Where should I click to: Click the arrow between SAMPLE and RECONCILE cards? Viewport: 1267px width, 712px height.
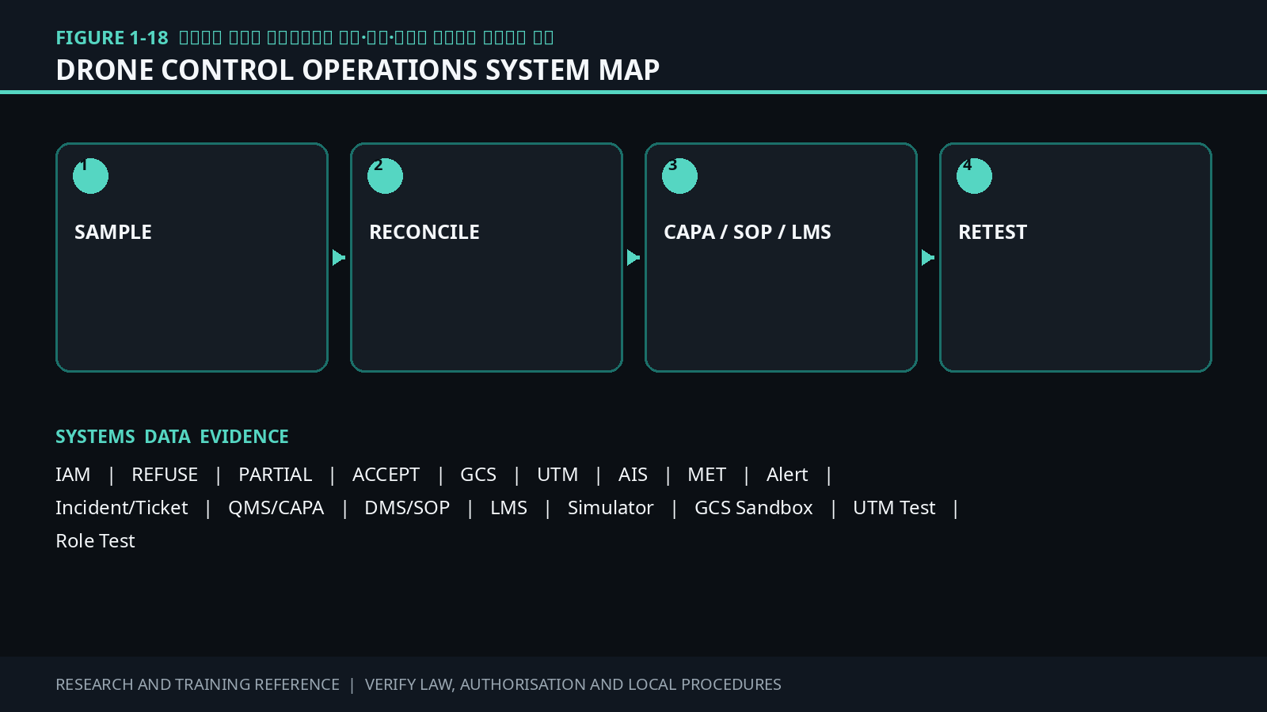[x=339, y=258]
